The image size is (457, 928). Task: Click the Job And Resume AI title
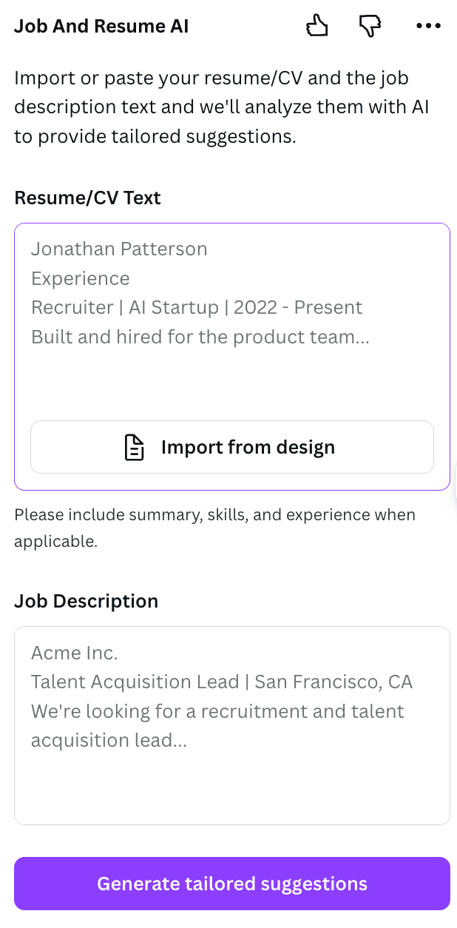tap(101, 25)
